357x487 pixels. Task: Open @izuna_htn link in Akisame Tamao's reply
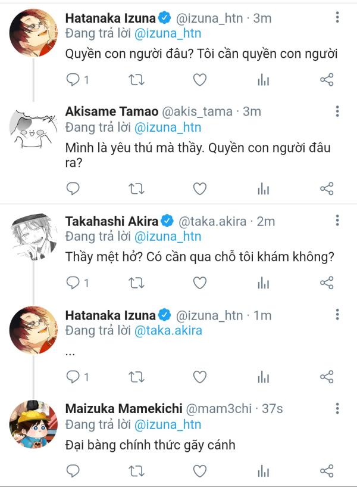[x=168, y=127]
